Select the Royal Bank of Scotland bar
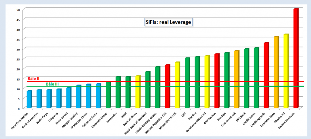This screenshot has width=311, height=139. click(x=148, y=90)
